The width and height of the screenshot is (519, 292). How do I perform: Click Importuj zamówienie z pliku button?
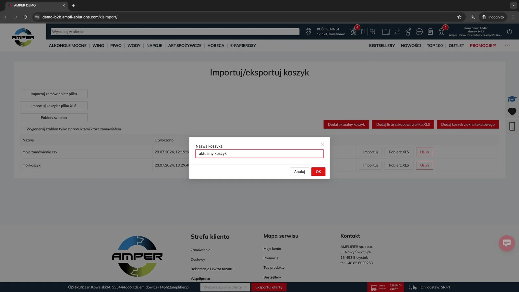(x=54, y=94)
